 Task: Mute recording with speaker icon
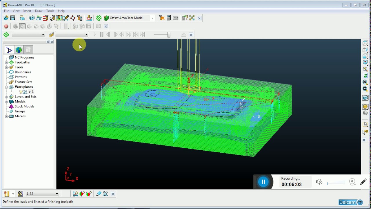(x=319, y=182)
